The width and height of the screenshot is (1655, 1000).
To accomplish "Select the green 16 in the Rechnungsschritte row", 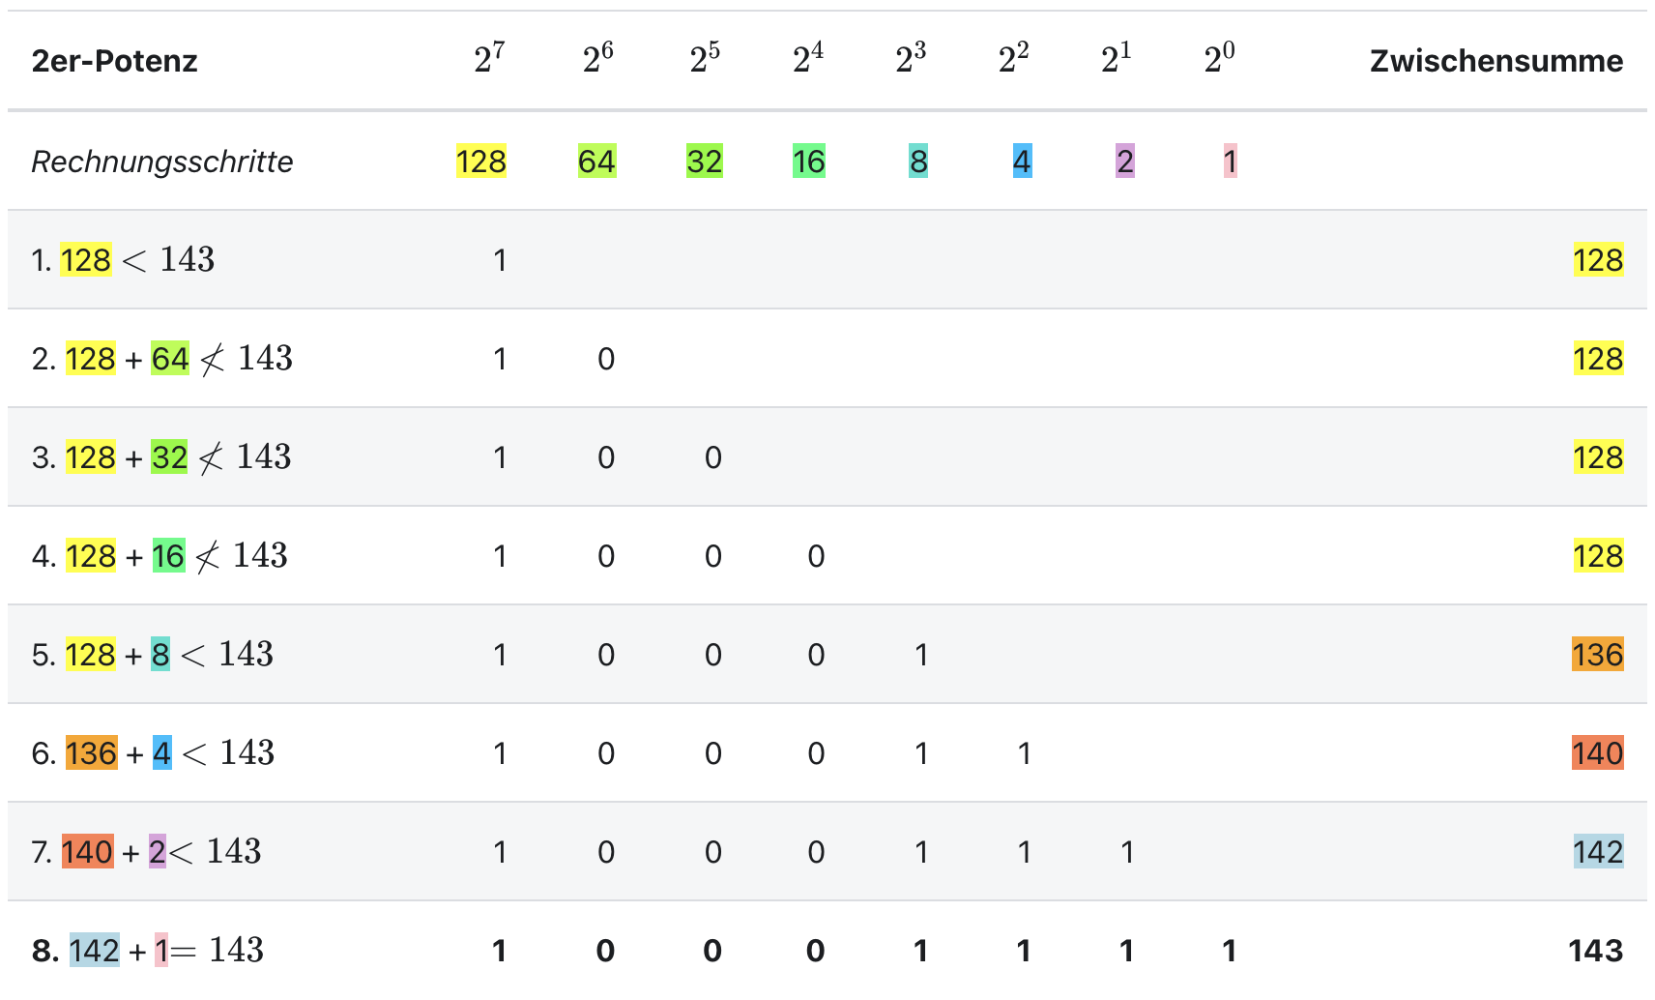I will pyautogui.click(x=808, y=162).
